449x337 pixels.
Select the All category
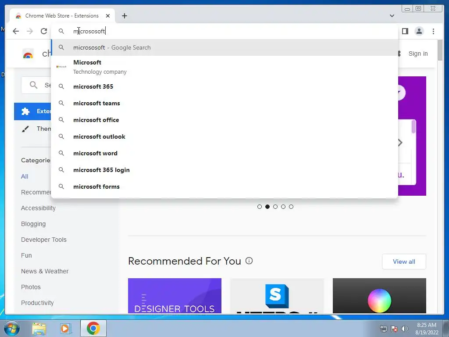25,176
